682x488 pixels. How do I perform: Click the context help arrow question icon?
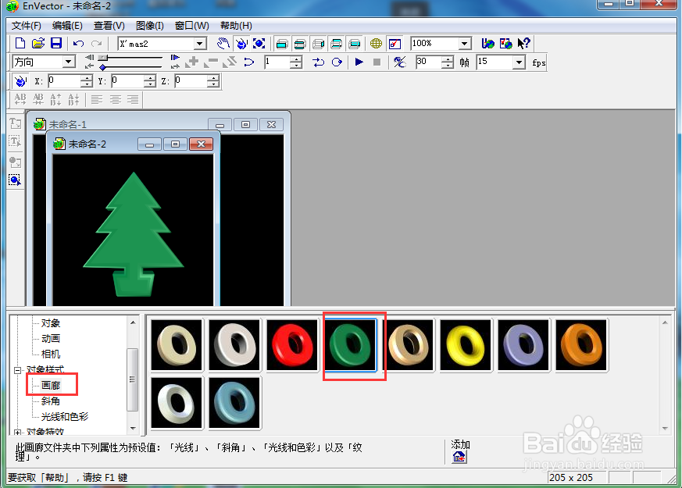coord(523,44)
